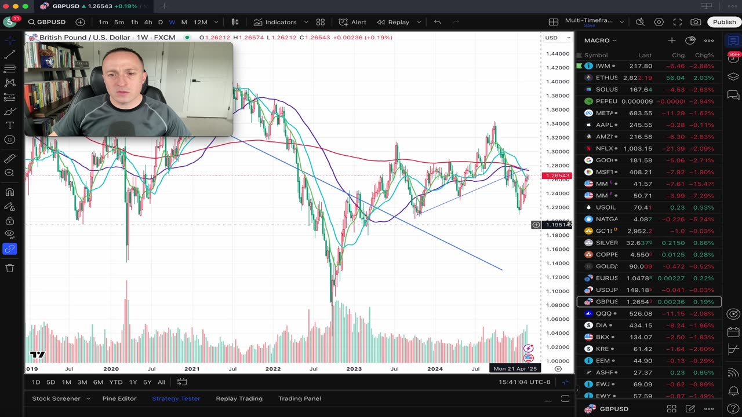
Task: Expand the time interval dropdown arrow
Action: tap(216, 22)
